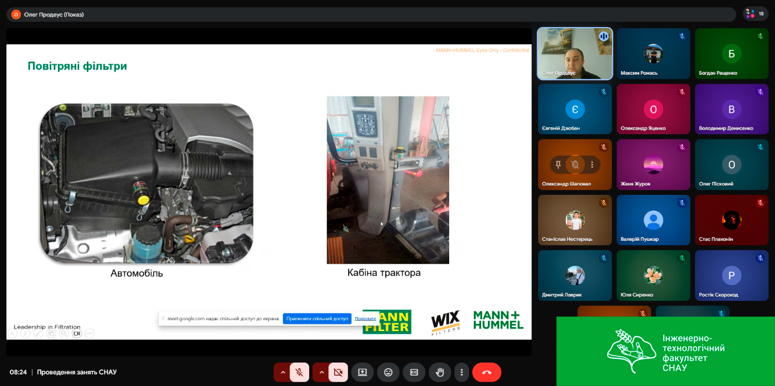Click 'Припинити спільний доступ' button
Viewport: 775px width, 386px height.
(x=317, y=319)
